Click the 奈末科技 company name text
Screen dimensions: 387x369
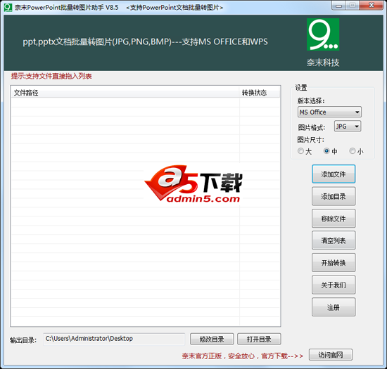323,63
